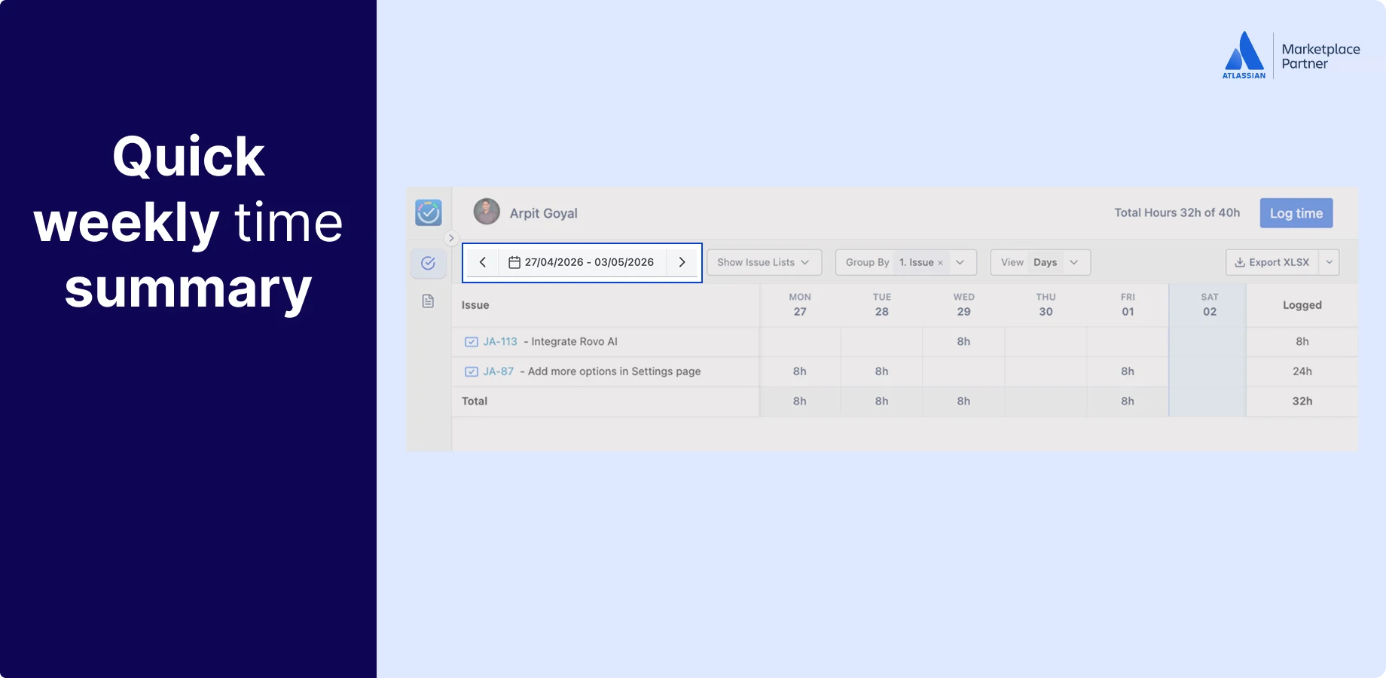Image resolution: width=1386 pixels, height=678 pixels.
Task: Click the Arpit Goyal user name
Action: tap(543, 213)
